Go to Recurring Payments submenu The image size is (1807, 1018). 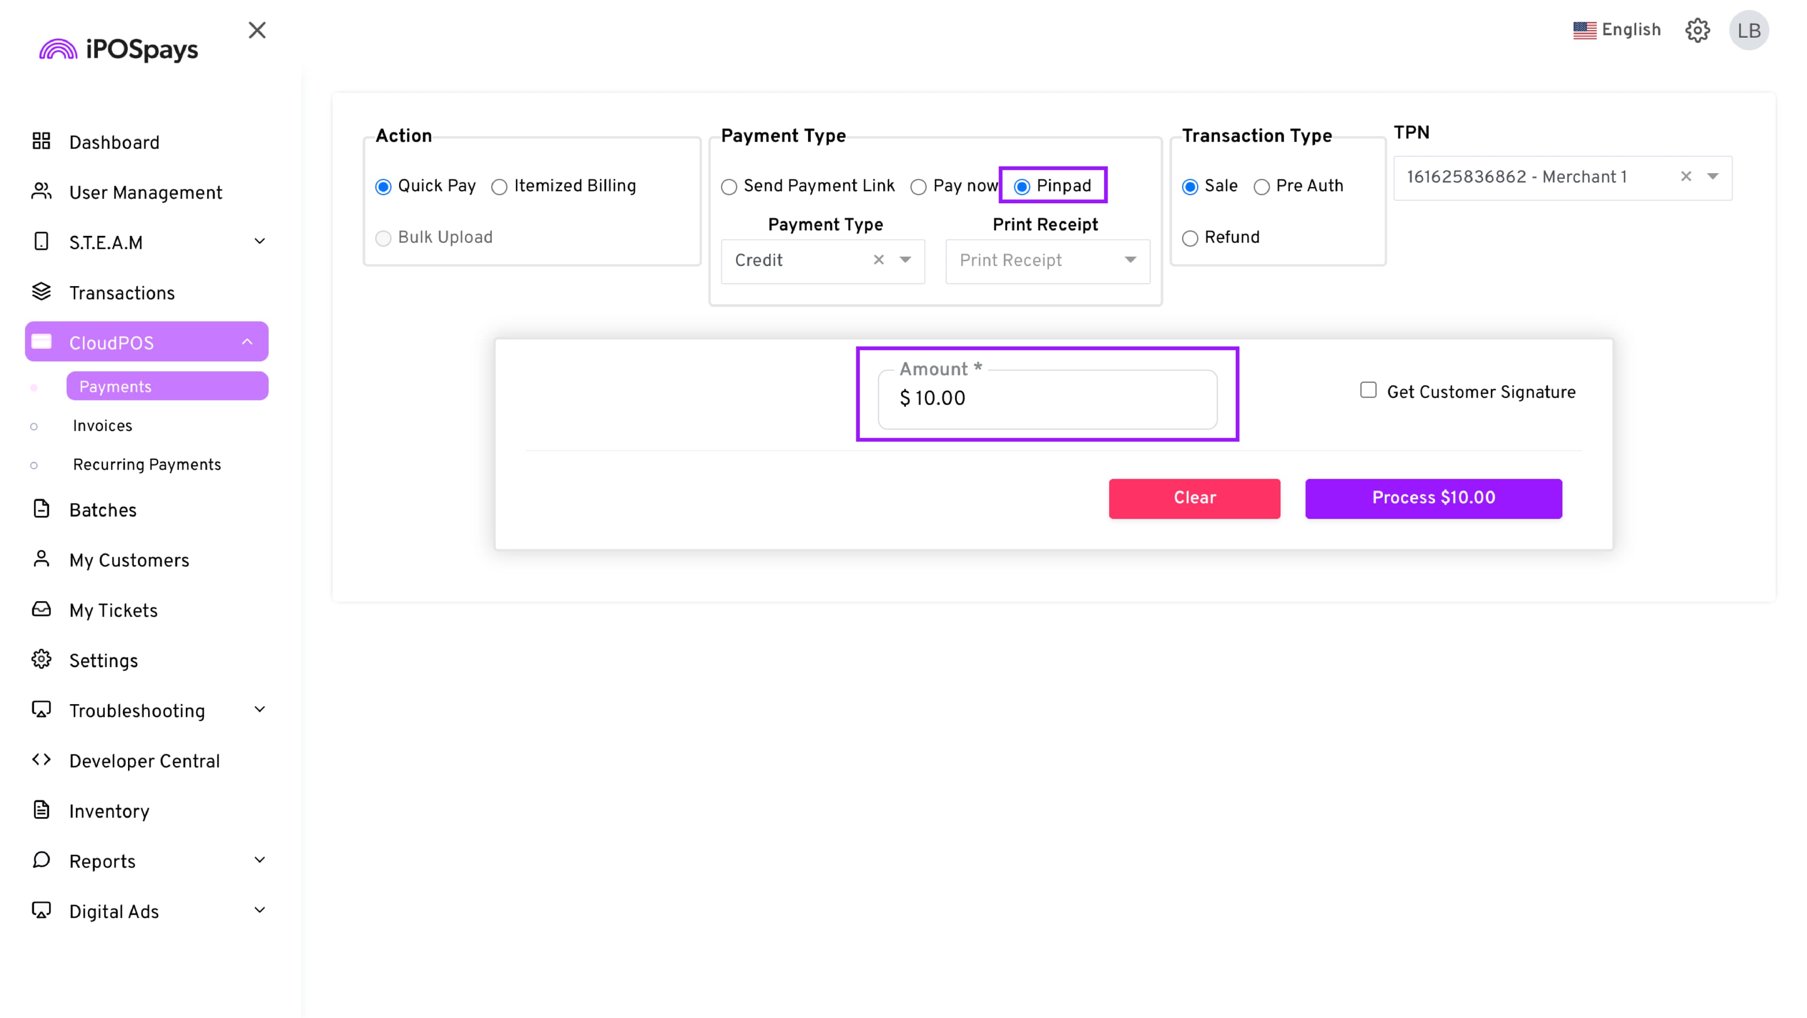click(147, 465)
